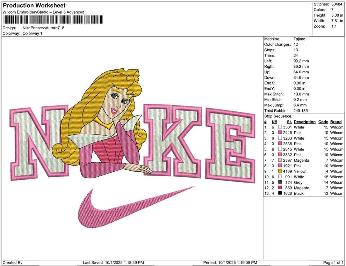
Task: Click the Width value 7.81 in
Action: coord(337,21)
